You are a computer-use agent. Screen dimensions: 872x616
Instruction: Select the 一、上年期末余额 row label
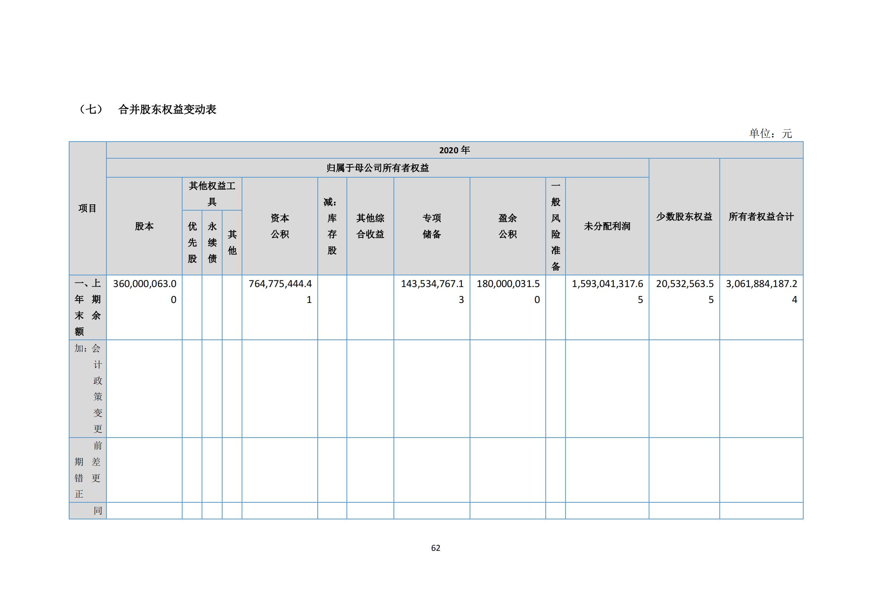click(x=87, y=307)
